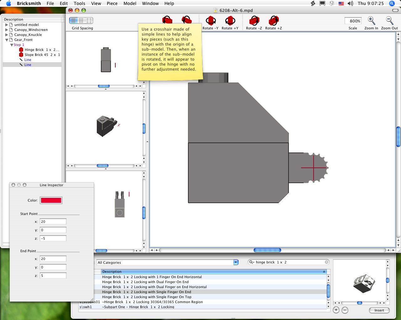This screenshot has height=320, width=401.
Task: Open the Model menu
Action: 130,3
